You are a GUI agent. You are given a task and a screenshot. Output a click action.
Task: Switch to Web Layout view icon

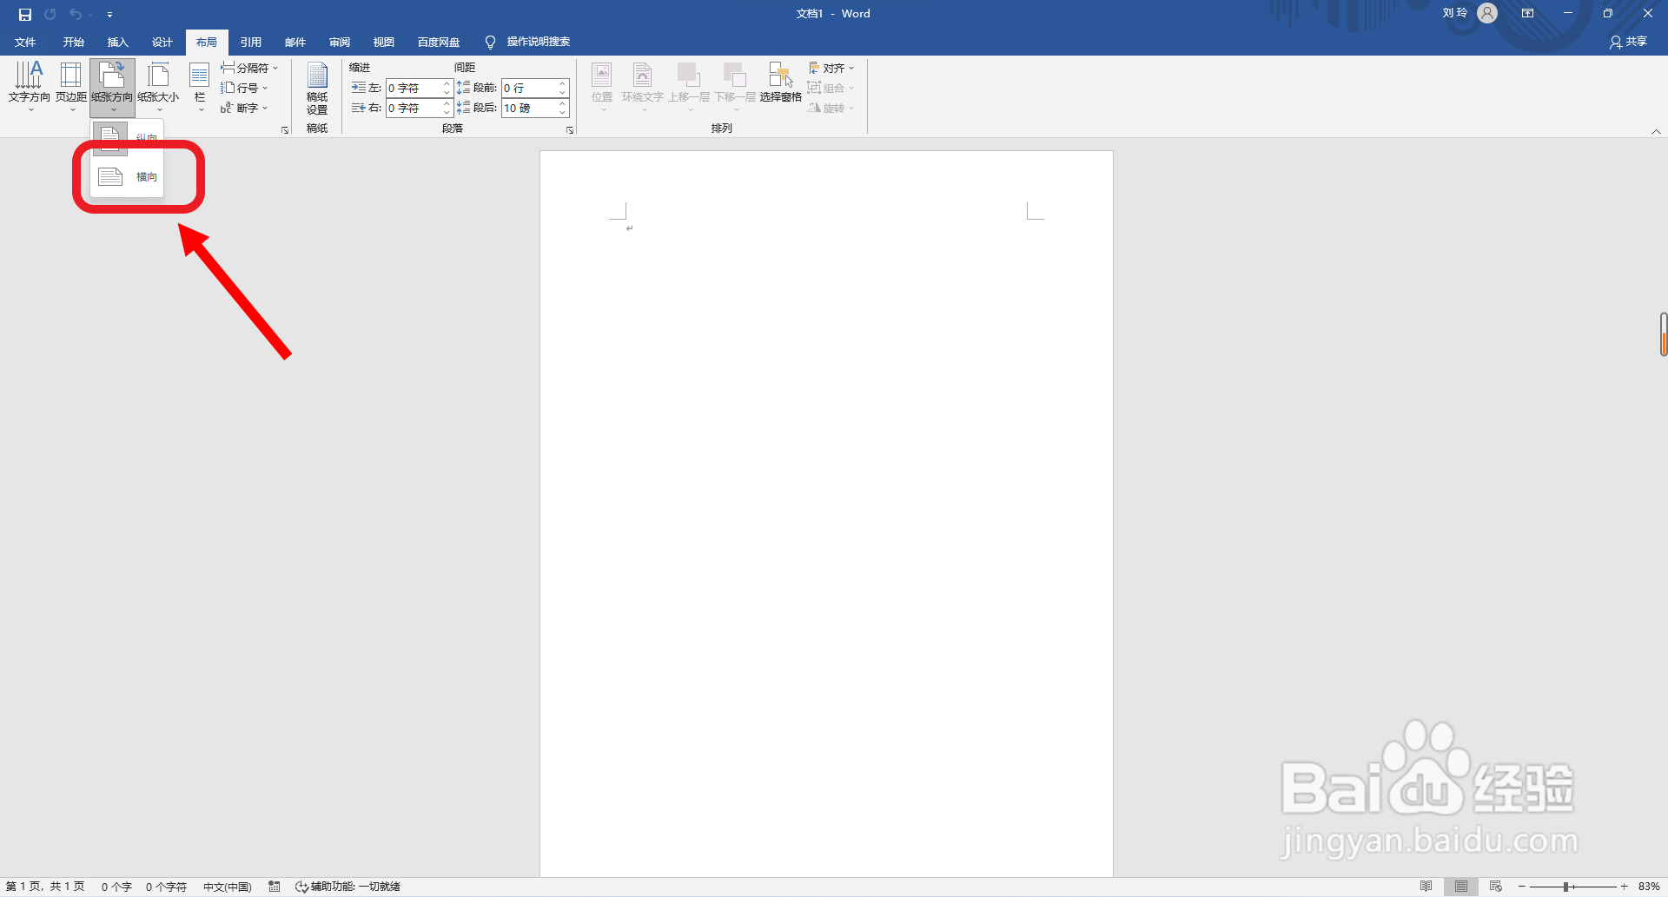pyautogui.click(x=1496, y=887)
